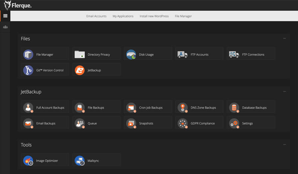Open the user manager sidebar icon

(x=5, y=27)
